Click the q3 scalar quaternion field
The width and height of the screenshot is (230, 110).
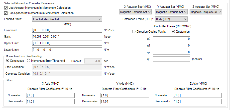tap(172, 59)
